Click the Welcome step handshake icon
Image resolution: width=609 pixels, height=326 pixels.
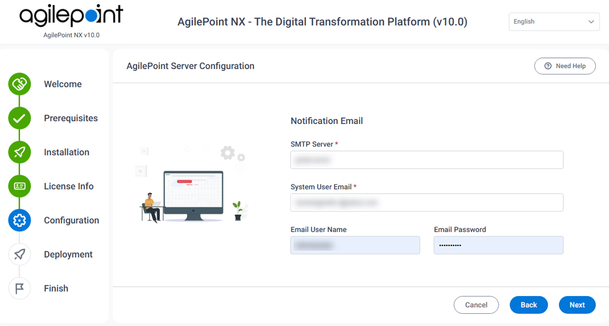pos(20,84)
